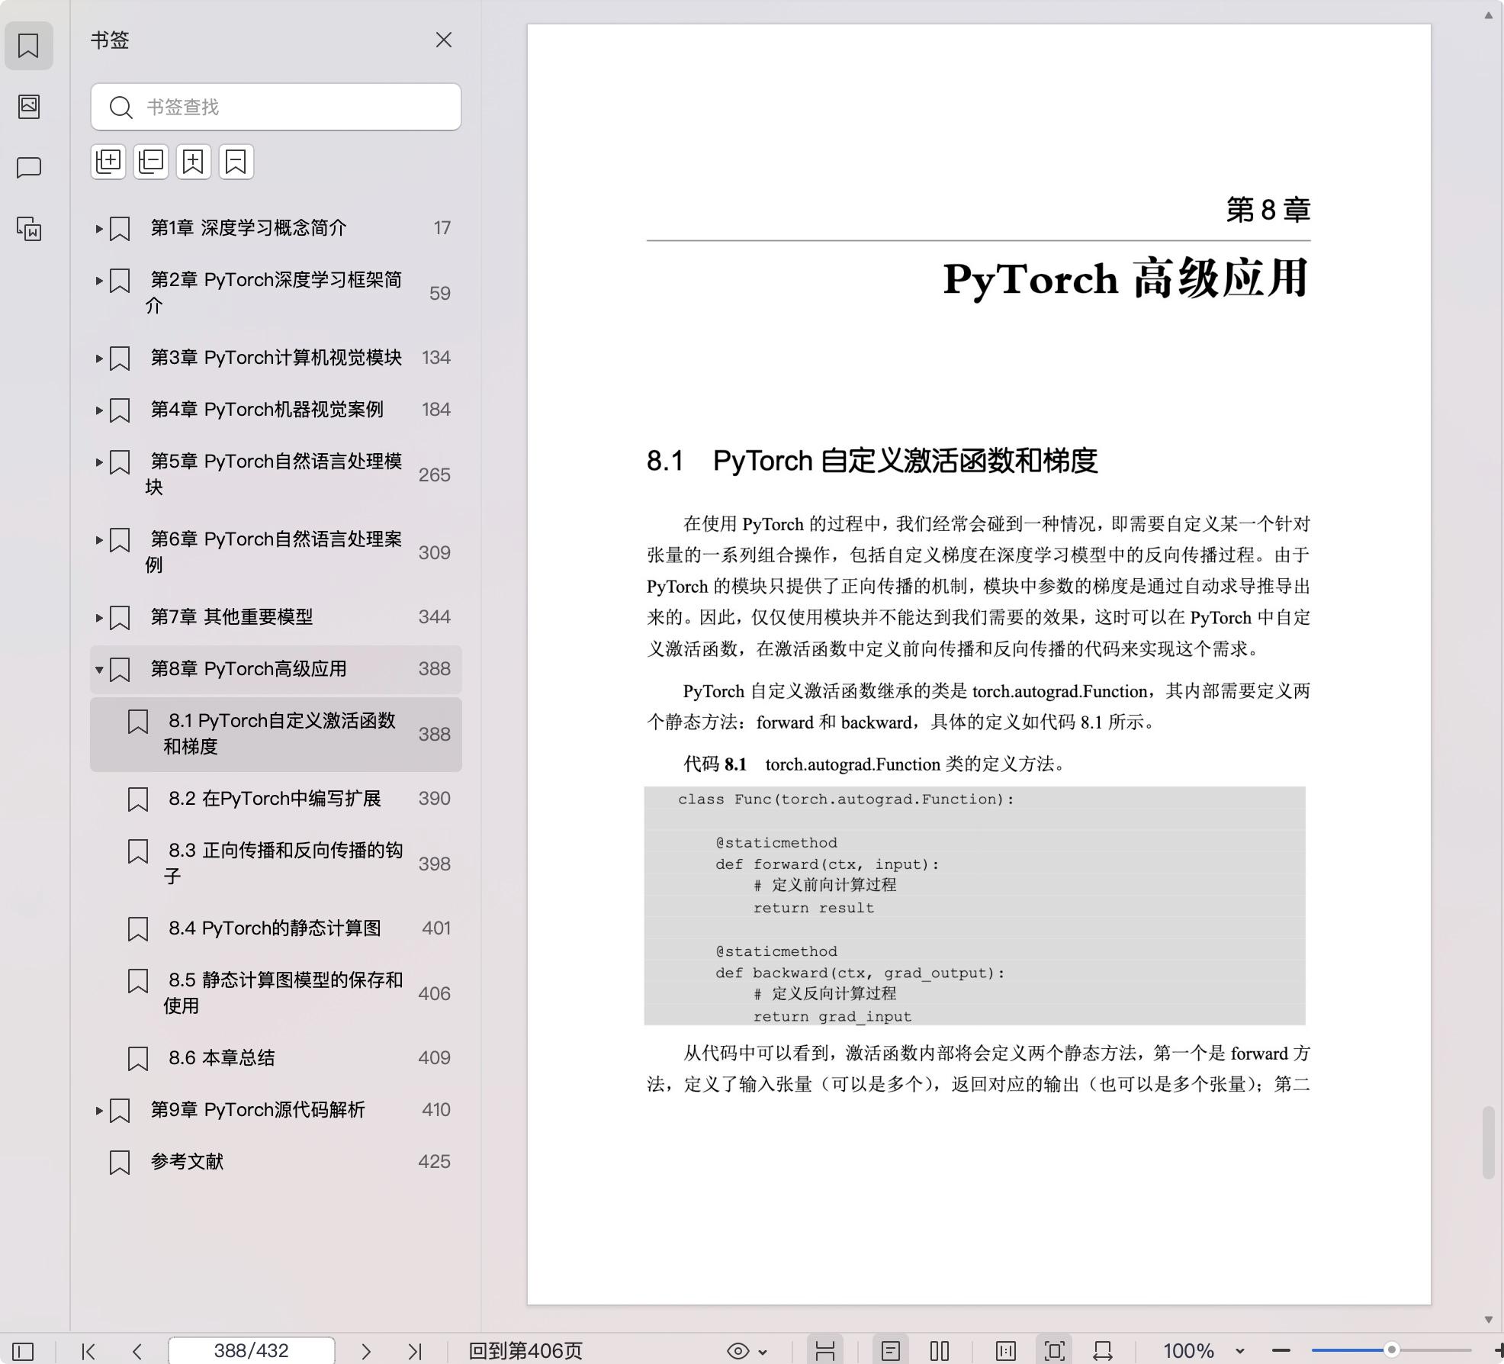Toggle the sidebar panel icon in status bar
The height and width of the screenshot is (1364, 1504).
[23, 1351]
